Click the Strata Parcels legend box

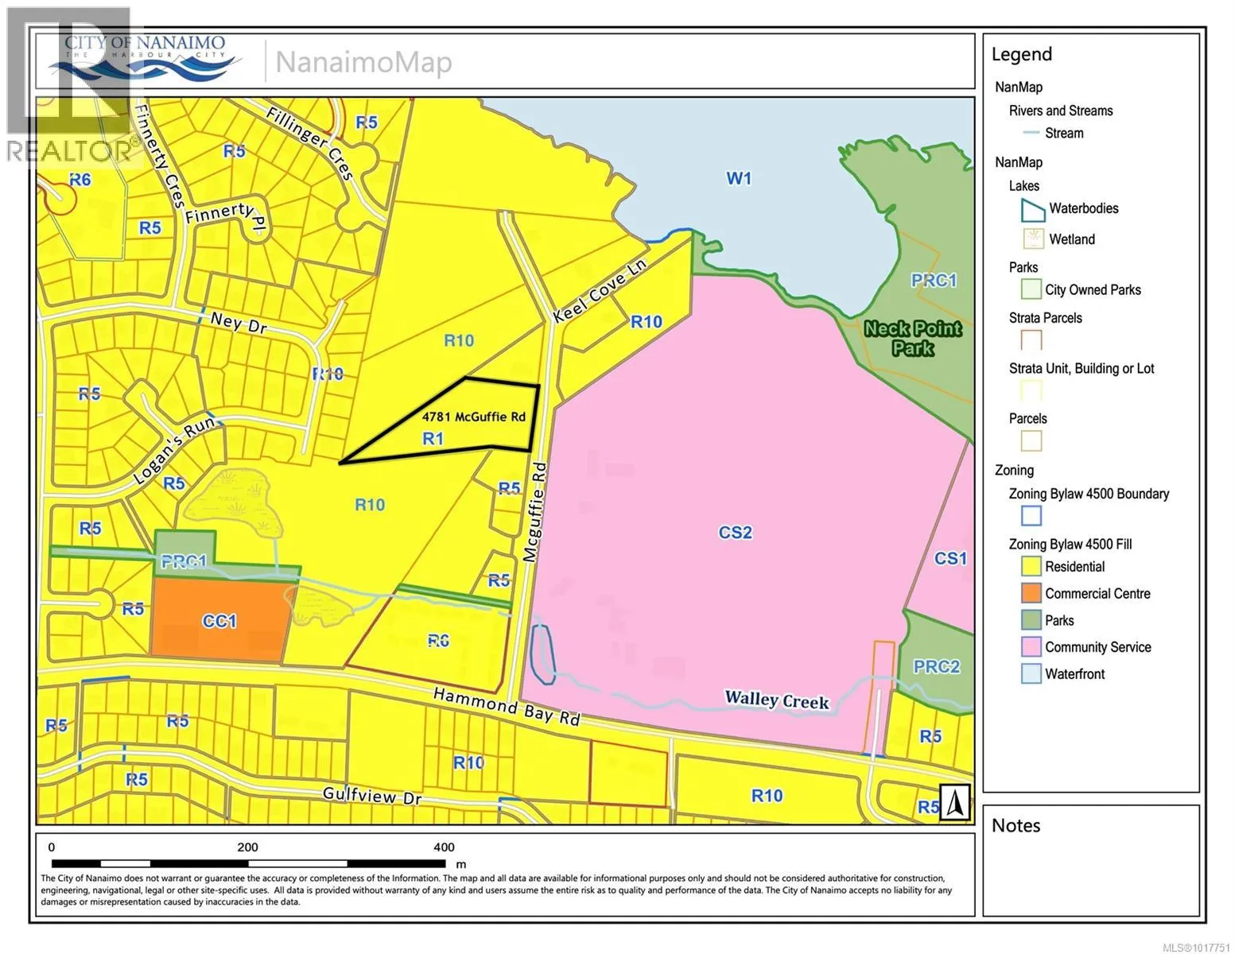1031,340
